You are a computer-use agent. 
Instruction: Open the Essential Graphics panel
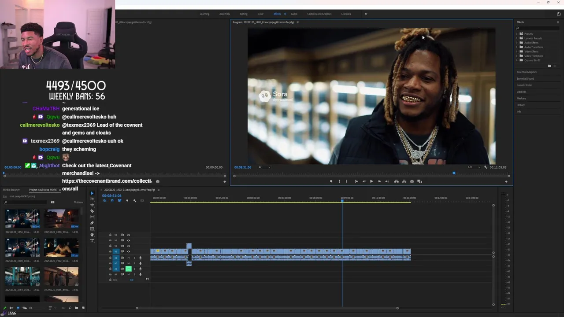click(x=527, y=72)
